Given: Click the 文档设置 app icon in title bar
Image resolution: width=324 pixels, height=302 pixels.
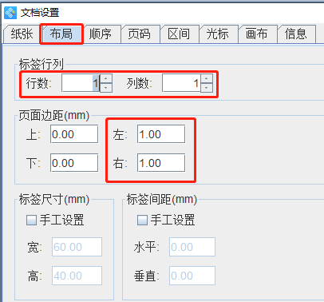Looking at the screenshot, I should point(10,13).
